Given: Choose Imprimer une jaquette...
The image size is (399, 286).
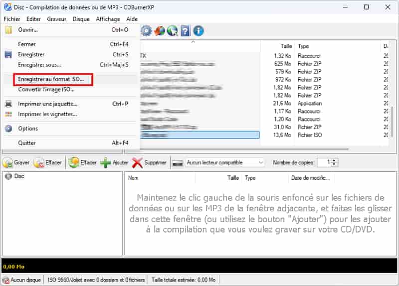Looking at the screenshot, I should [70, 104].
